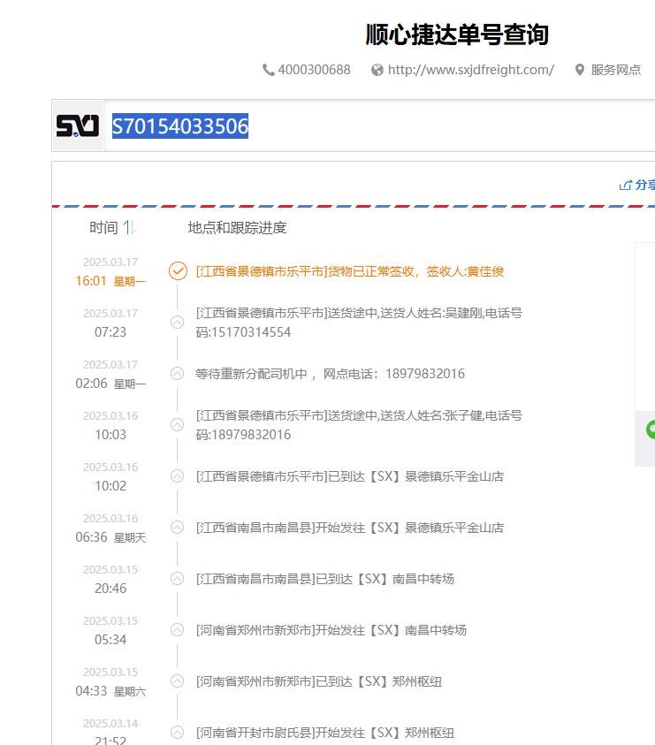
Task: Click the 地点和跟踪进度 column header
Action: [x=237, y=228]
